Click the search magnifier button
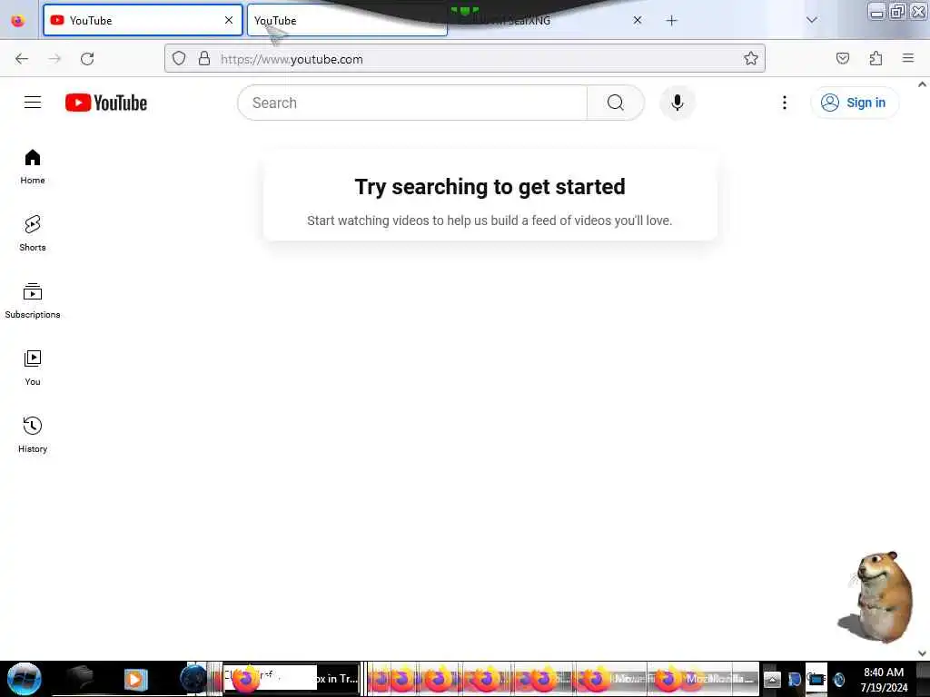The height and width of the screenshot is (697, 930). pos(616,103)
